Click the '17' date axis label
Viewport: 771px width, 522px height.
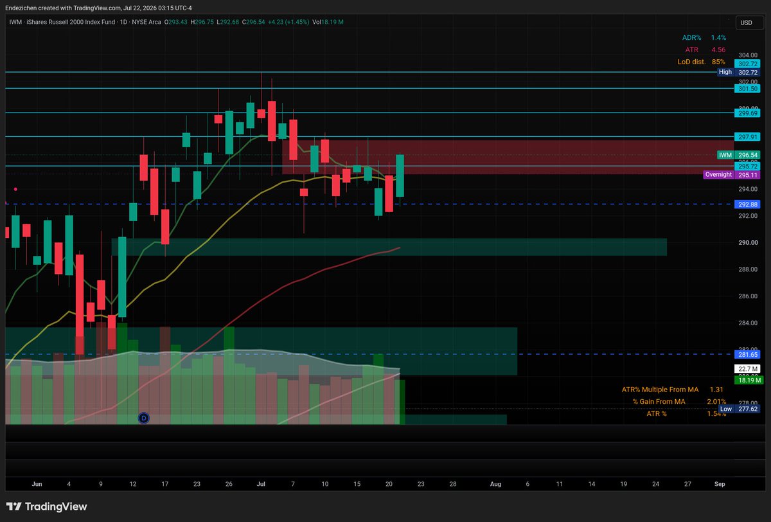tap(165, 483)
